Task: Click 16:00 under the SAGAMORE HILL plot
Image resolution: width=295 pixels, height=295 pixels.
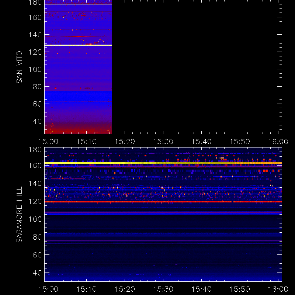Action: (x=278, y=289)
